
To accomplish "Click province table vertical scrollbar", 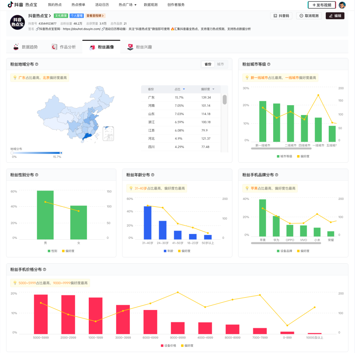I will pyautogui.click(x=225, y=100).
